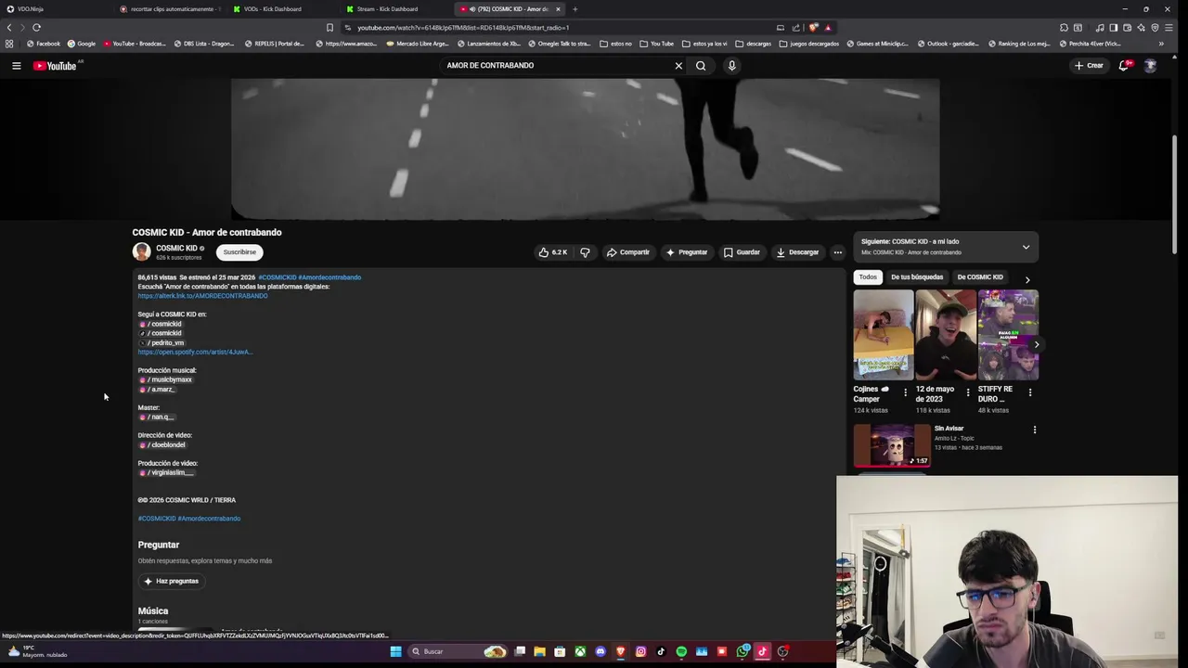The width and height of the screenshot is (1188, 668).
Task: Reload the page in the browser toolbar
Action: coord(36,28)
